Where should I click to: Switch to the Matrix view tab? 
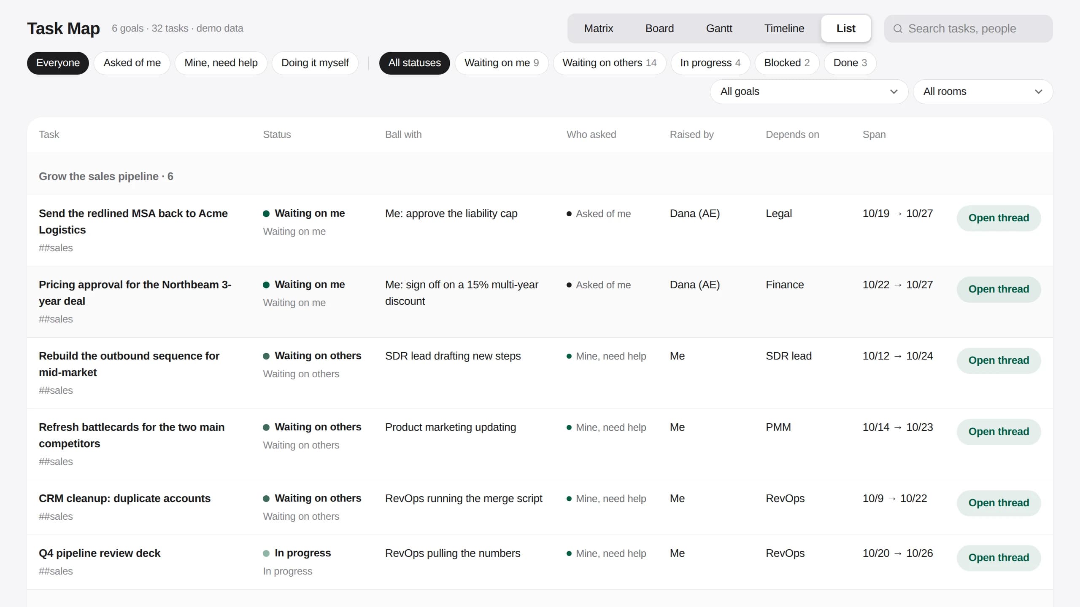598,28
